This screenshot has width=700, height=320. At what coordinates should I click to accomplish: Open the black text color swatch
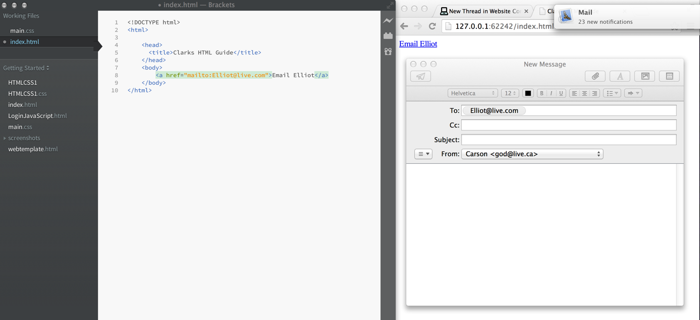click(528, 93)
